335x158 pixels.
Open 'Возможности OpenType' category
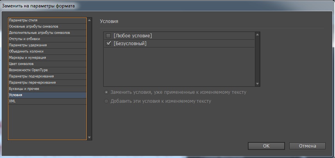[x=47, y=70]
